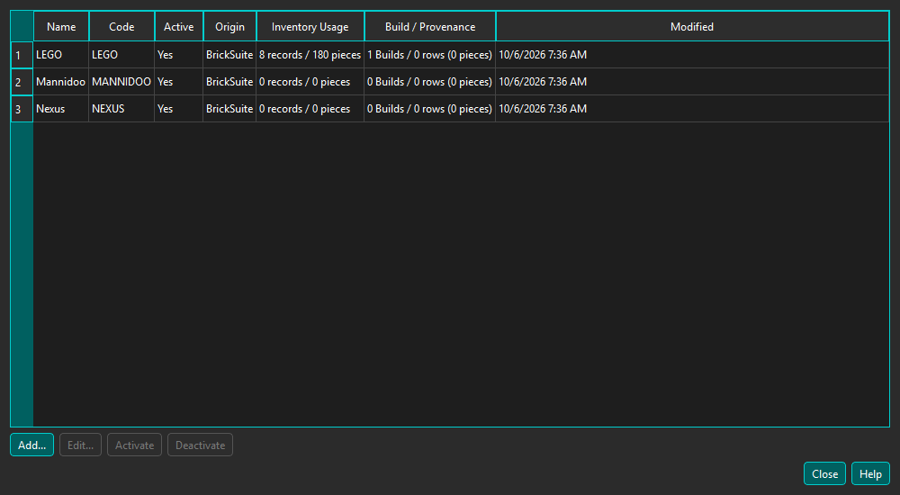
Task: Select row header number 2
Action: click(x=22, y=82)
